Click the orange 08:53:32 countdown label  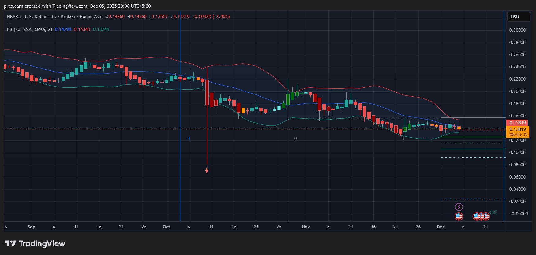click(518, 135)
